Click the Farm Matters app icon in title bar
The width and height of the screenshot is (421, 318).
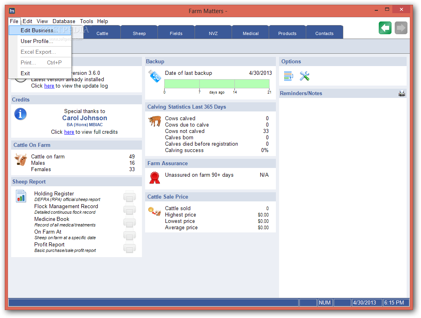(12, 11)
